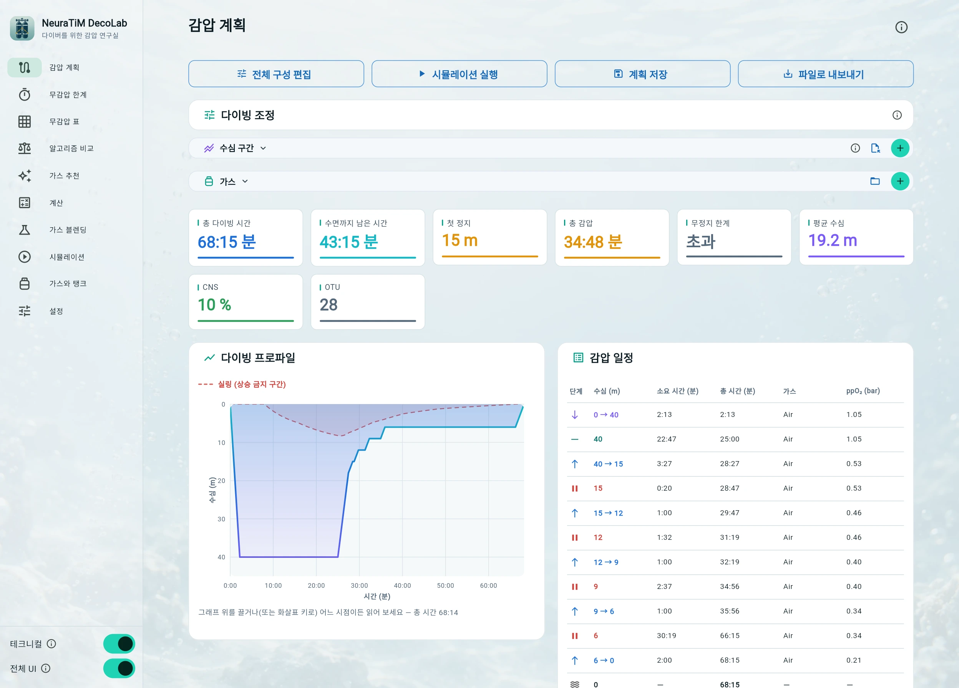The width and height of the screenshot is (959, 688).
Task: Click the 평균 수심 19.2 m card
Action: click(856, 237)
